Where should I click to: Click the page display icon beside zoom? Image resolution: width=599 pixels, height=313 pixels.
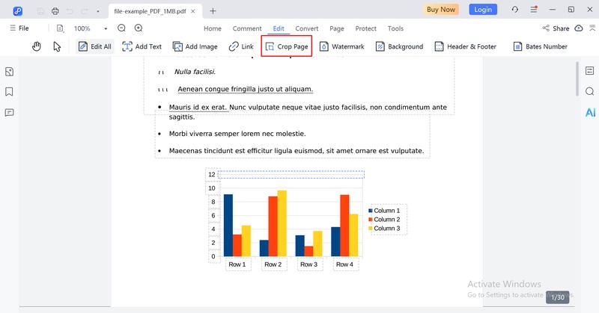click(x=60, y=28)
